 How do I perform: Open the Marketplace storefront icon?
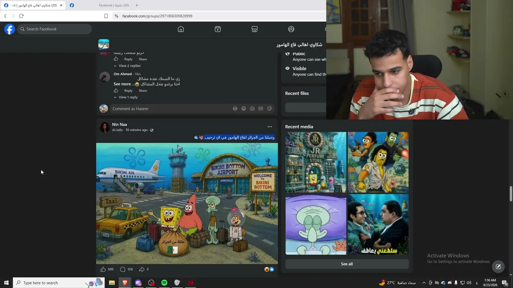(x=254, y=29)
